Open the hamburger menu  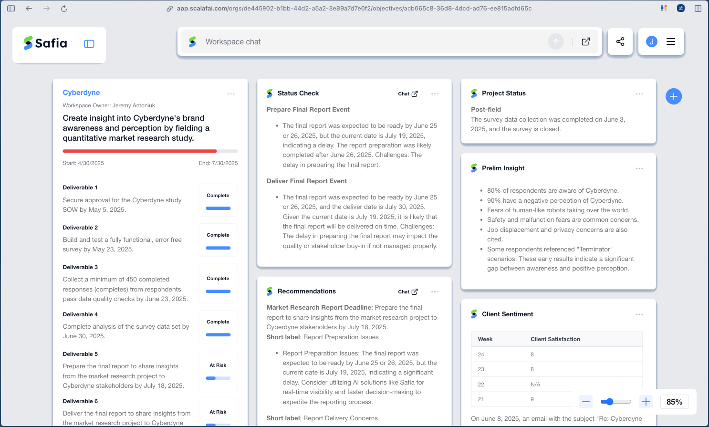(671, 42)
